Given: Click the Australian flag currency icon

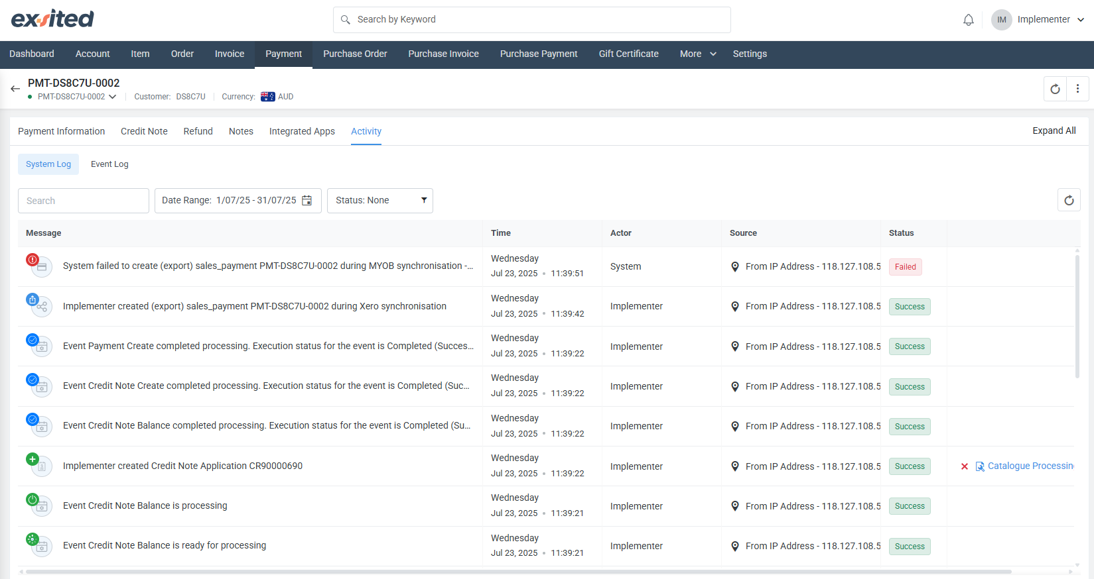Looking at the screenshot, I should 268,97.
